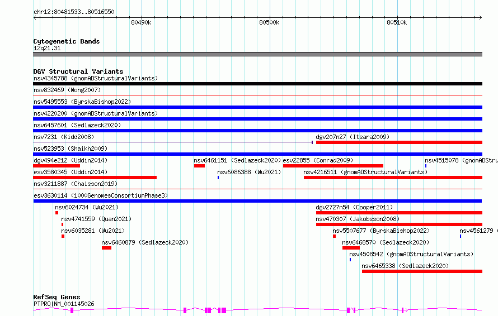Click the Cytogenetic Bands track heading

coord(67,41)
